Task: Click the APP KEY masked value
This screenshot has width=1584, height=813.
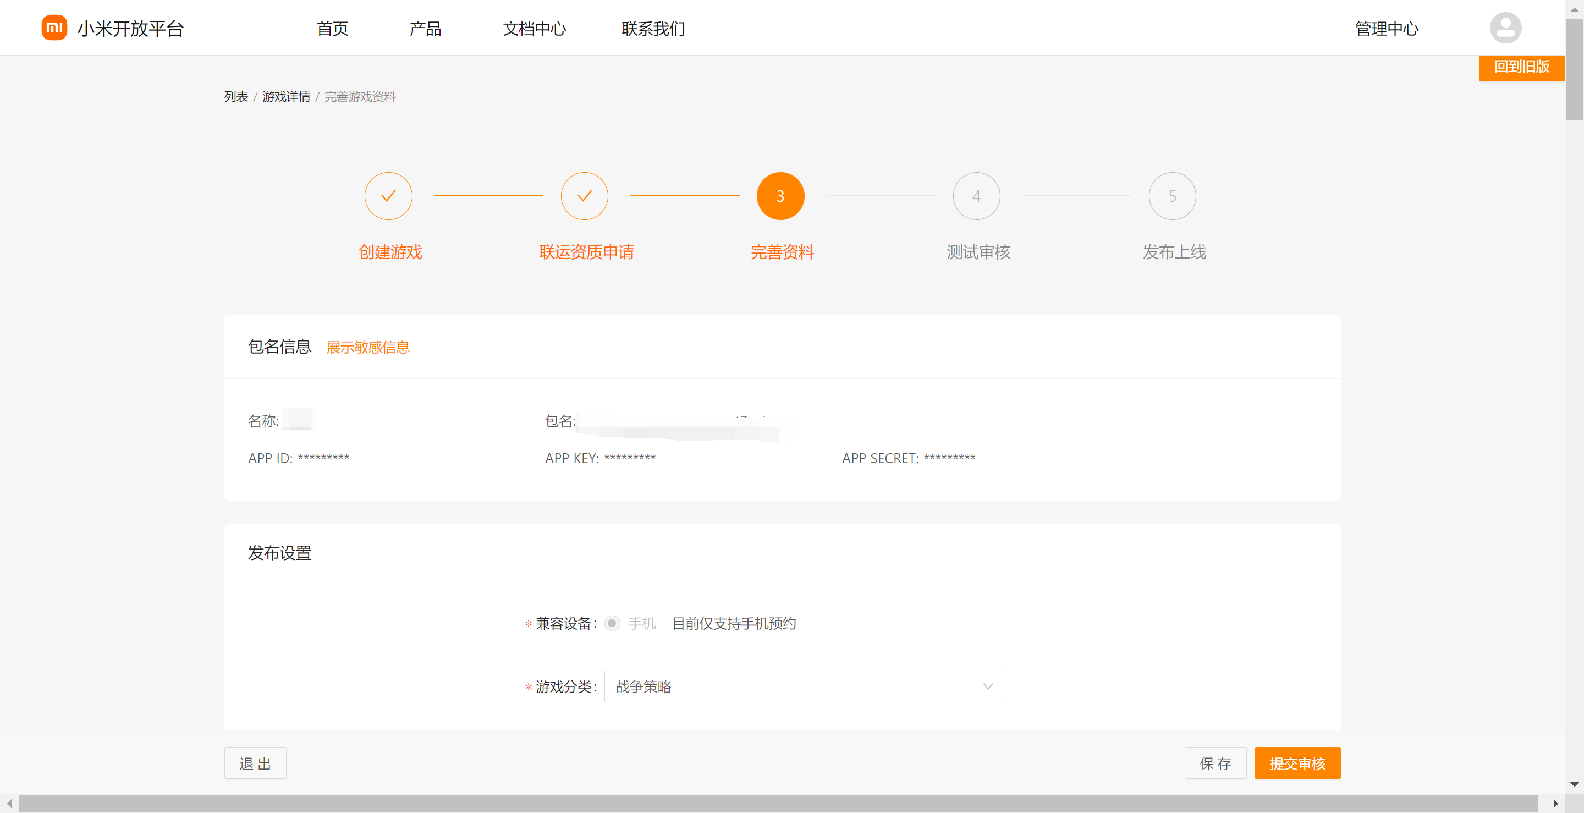Action: (x=630, y=458)
